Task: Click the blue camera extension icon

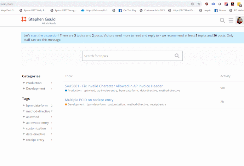Action: [x=213, y=4]
